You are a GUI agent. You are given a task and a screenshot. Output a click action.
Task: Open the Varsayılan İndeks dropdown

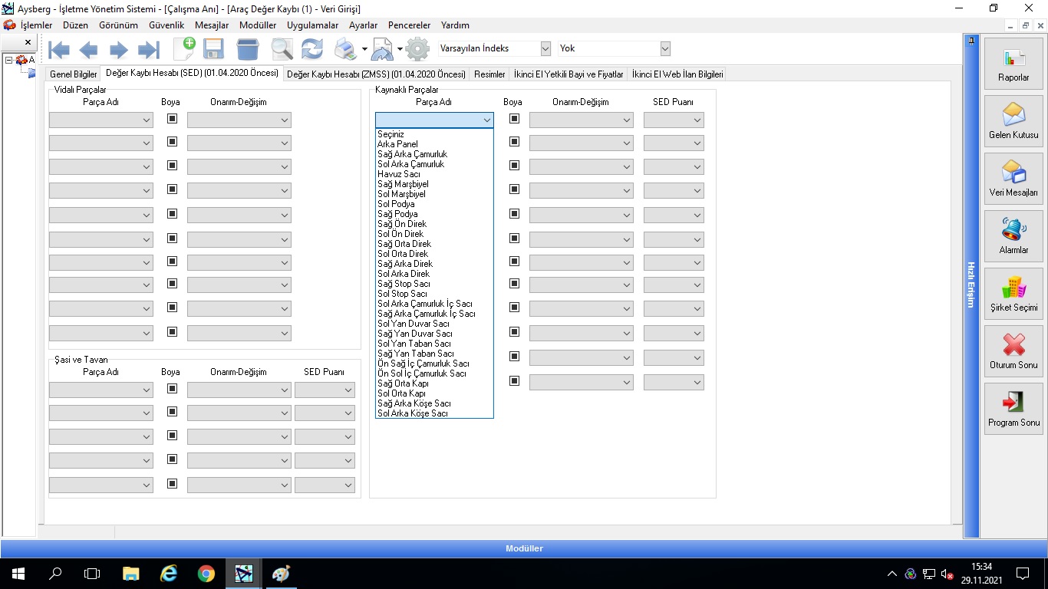click(x=545, y=48)
